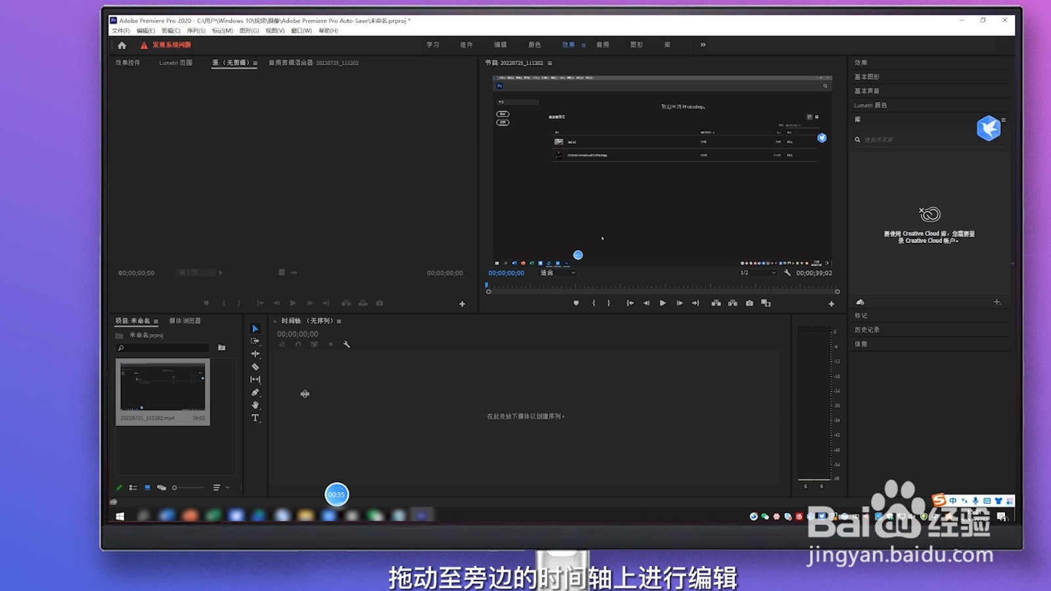Select the Pen tool

point(256,391)
